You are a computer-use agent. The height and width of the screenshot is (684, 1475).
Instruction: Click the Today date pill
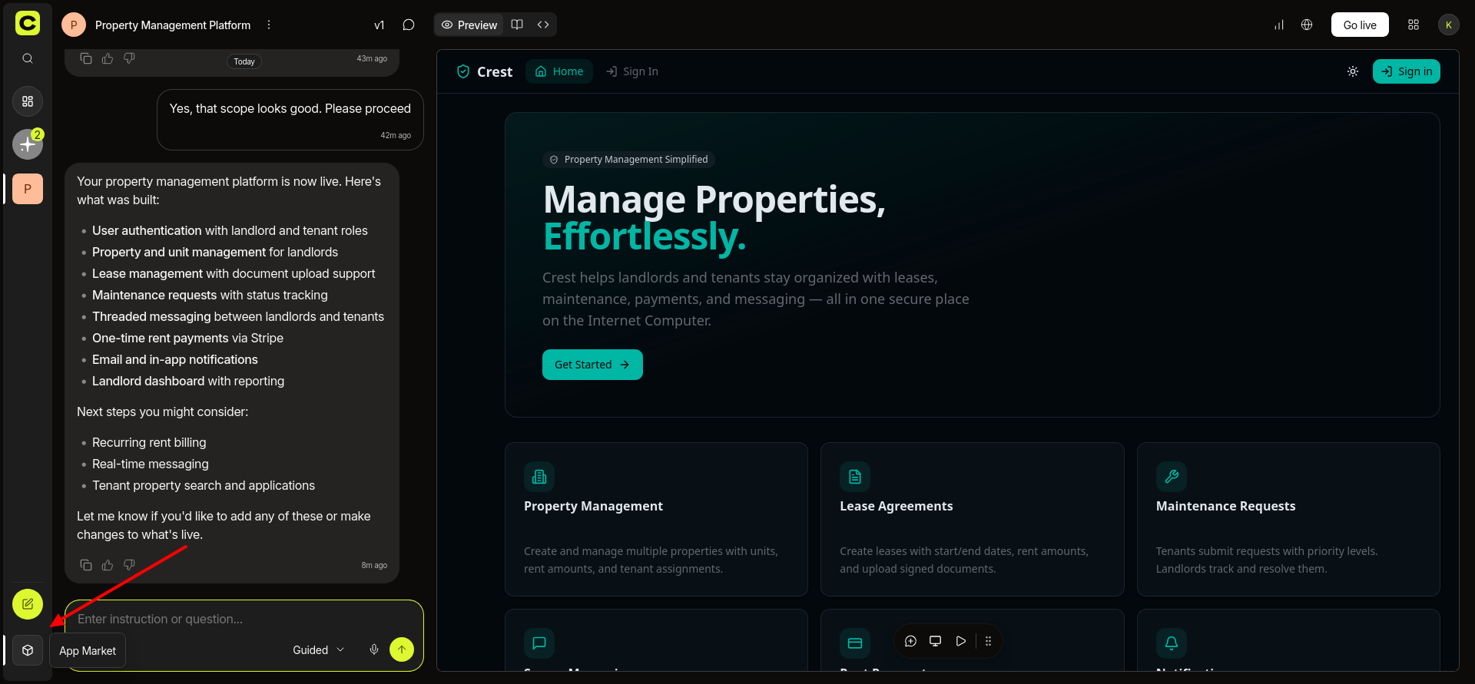pos(244,61)
